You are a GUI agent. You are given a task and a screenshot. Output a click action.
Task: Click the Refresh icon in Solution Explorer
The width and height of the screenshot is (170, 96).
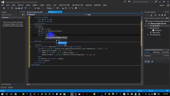click(x=162, y=15)
